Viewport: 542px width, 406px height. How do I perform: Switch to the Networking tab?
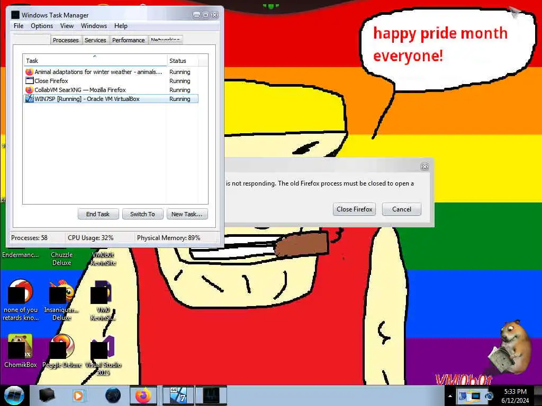(165, 40)
